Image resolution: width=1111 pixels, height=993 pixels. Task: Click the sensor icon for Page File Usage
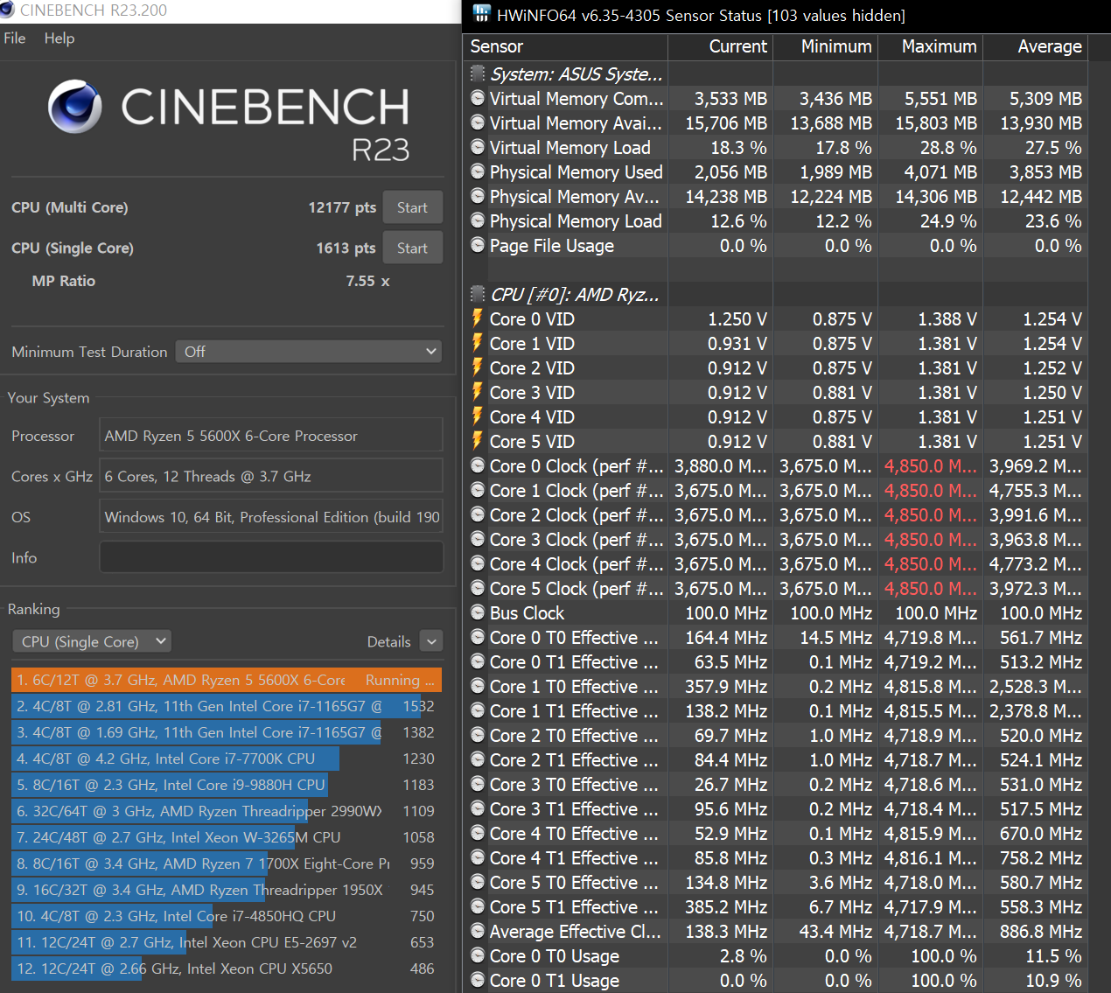pyautogui.click(x=478, y=245)
